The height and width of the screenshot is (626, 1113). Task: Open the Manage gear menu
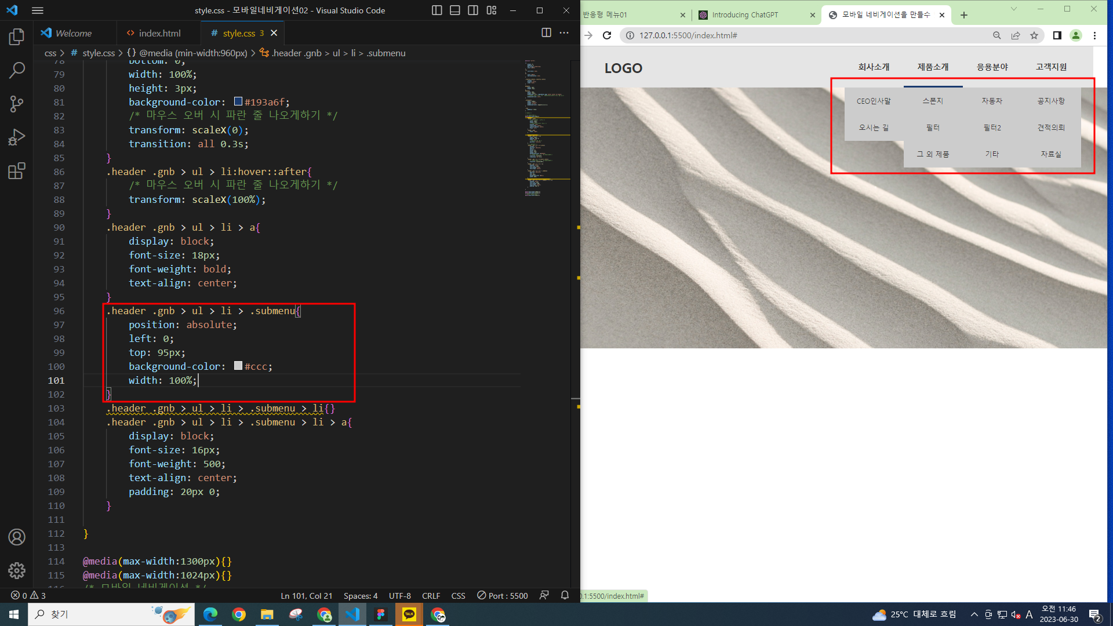[x=17, y=570]
